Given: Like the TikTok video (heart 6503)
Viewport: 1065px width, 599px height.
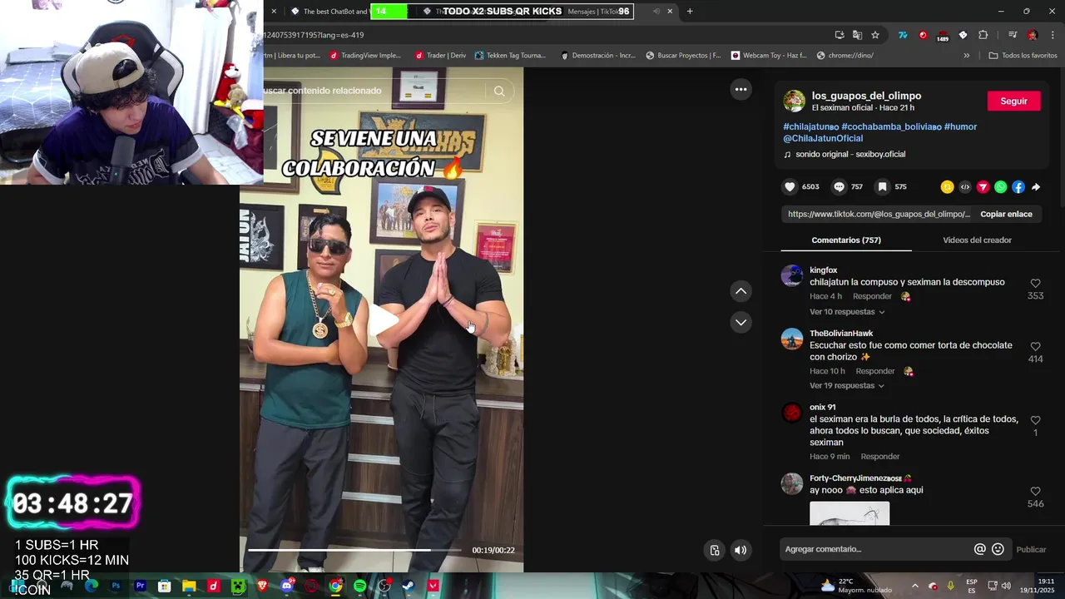Looking at the screenshot, I should [x=790, y=187].
